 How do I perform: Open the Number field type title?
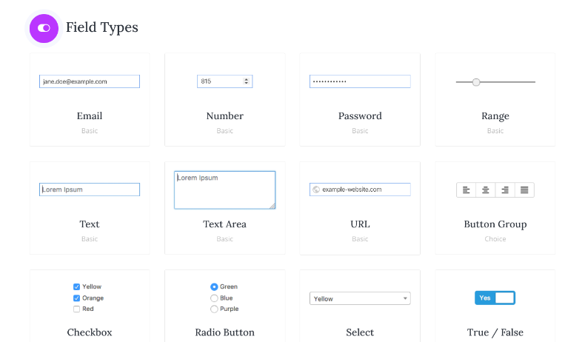coord(224,116)
